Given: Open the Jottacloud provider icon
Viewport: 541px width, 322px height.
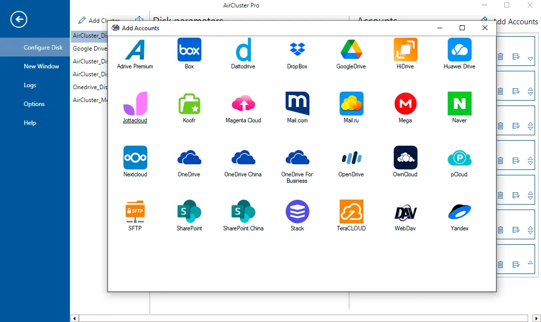Looking at the screenshot, I should [135, 104].
